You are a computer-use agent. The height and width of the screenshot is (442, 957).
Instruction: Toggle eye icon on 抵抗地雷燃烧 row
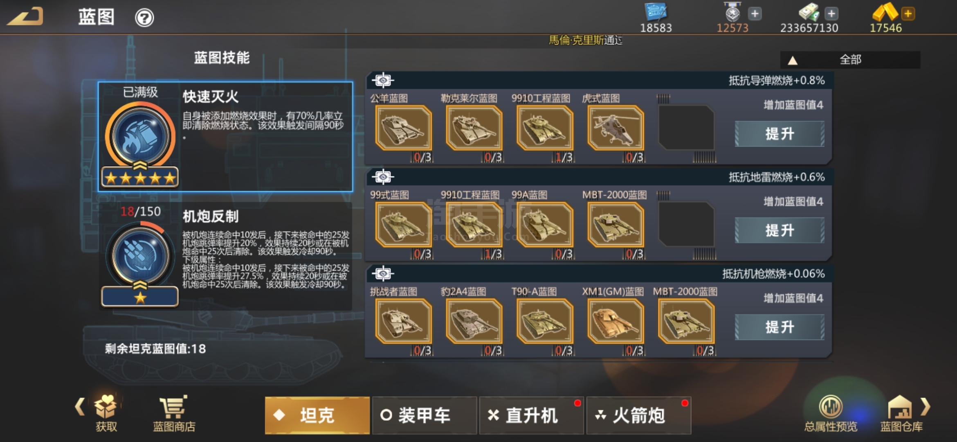coord(383,177)
